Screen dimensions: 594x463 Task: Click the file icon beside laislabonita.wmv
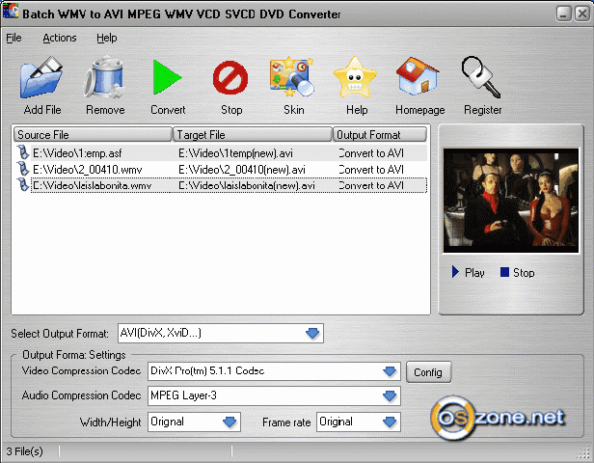coord(23,185)
